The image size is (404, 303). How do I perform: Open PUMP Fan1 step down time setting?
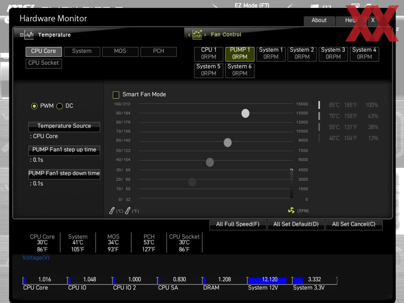(x=64, y=174)
